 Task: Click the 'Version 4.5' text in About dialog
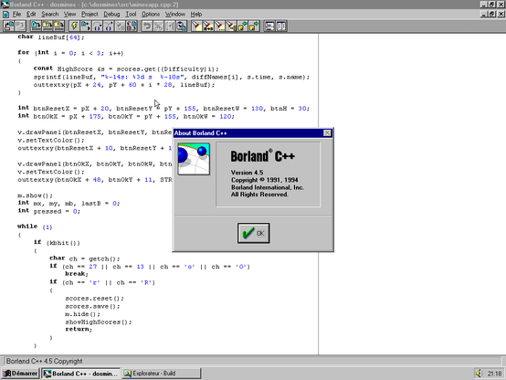(x=247, y=173)
